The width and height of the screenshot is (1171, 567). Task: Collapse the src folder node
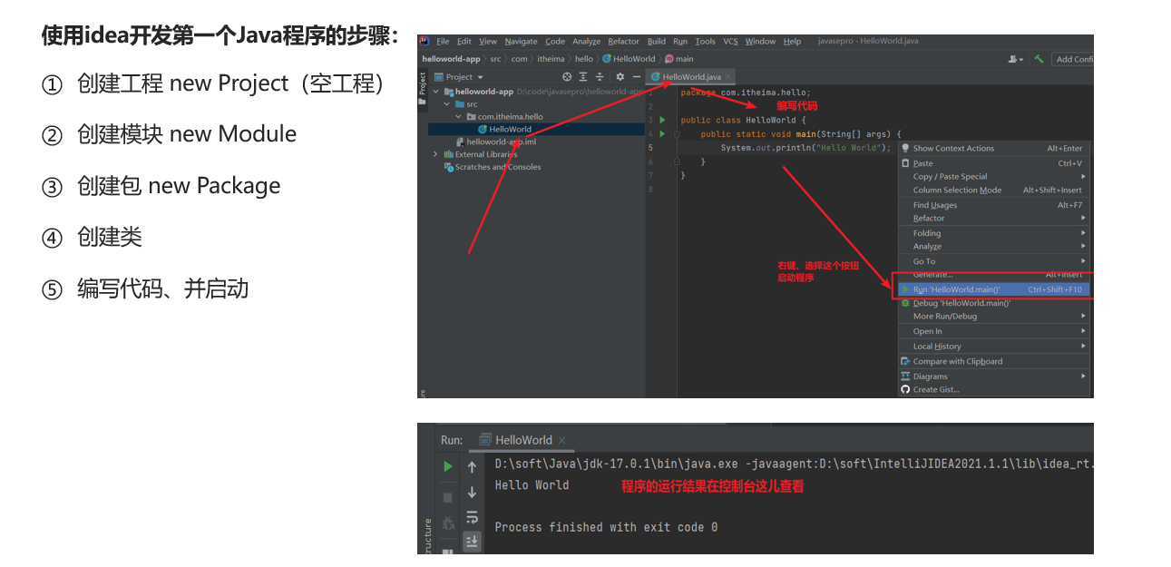(447, 104)
